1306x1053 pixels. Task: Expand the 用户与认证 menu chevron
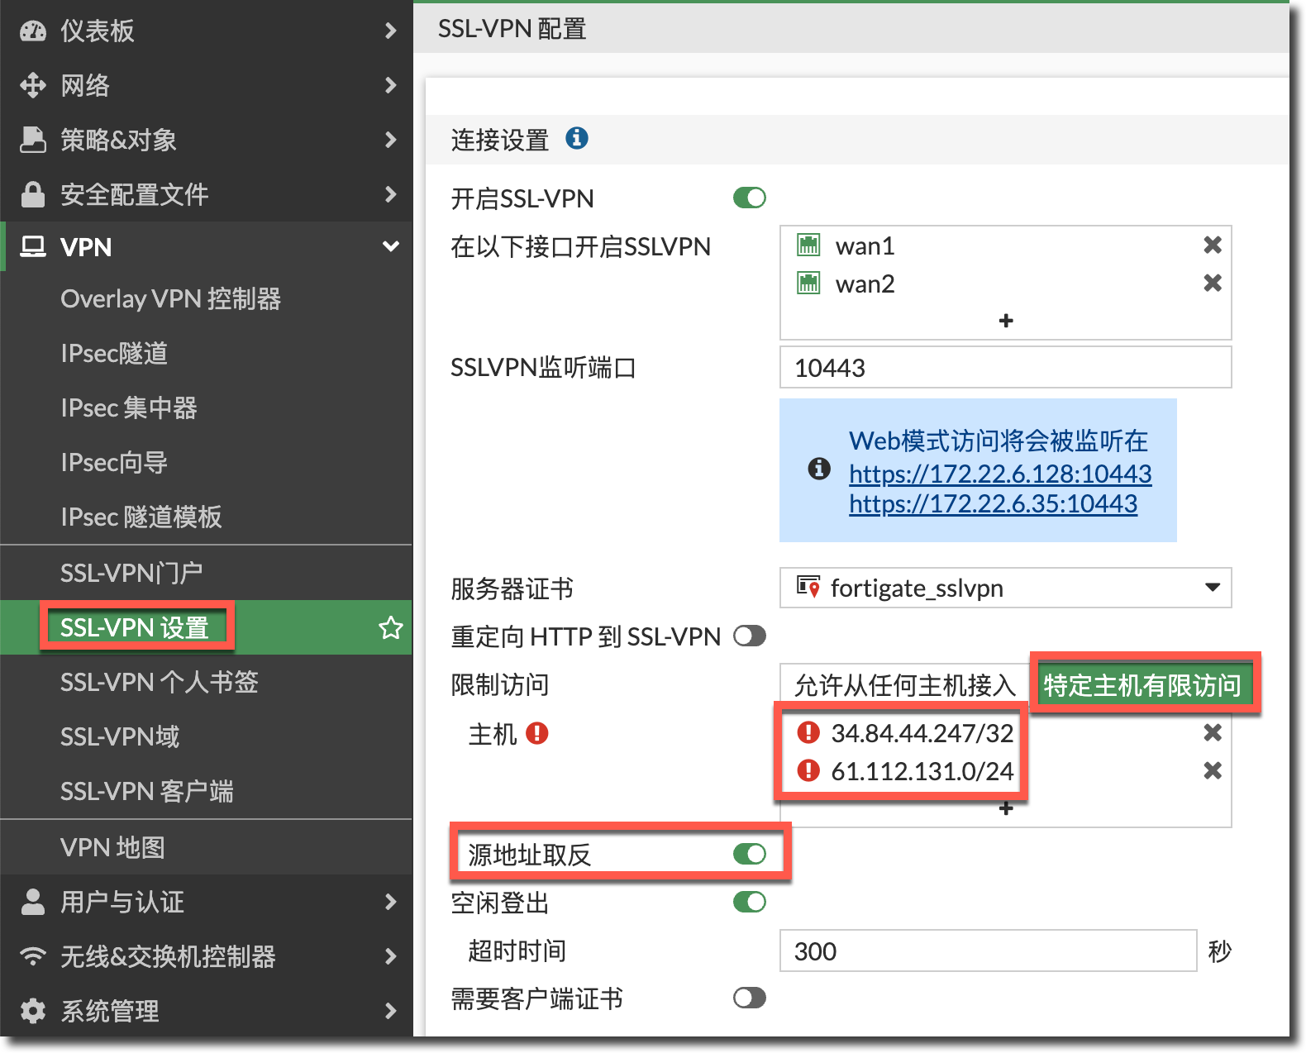coord(391,902)
